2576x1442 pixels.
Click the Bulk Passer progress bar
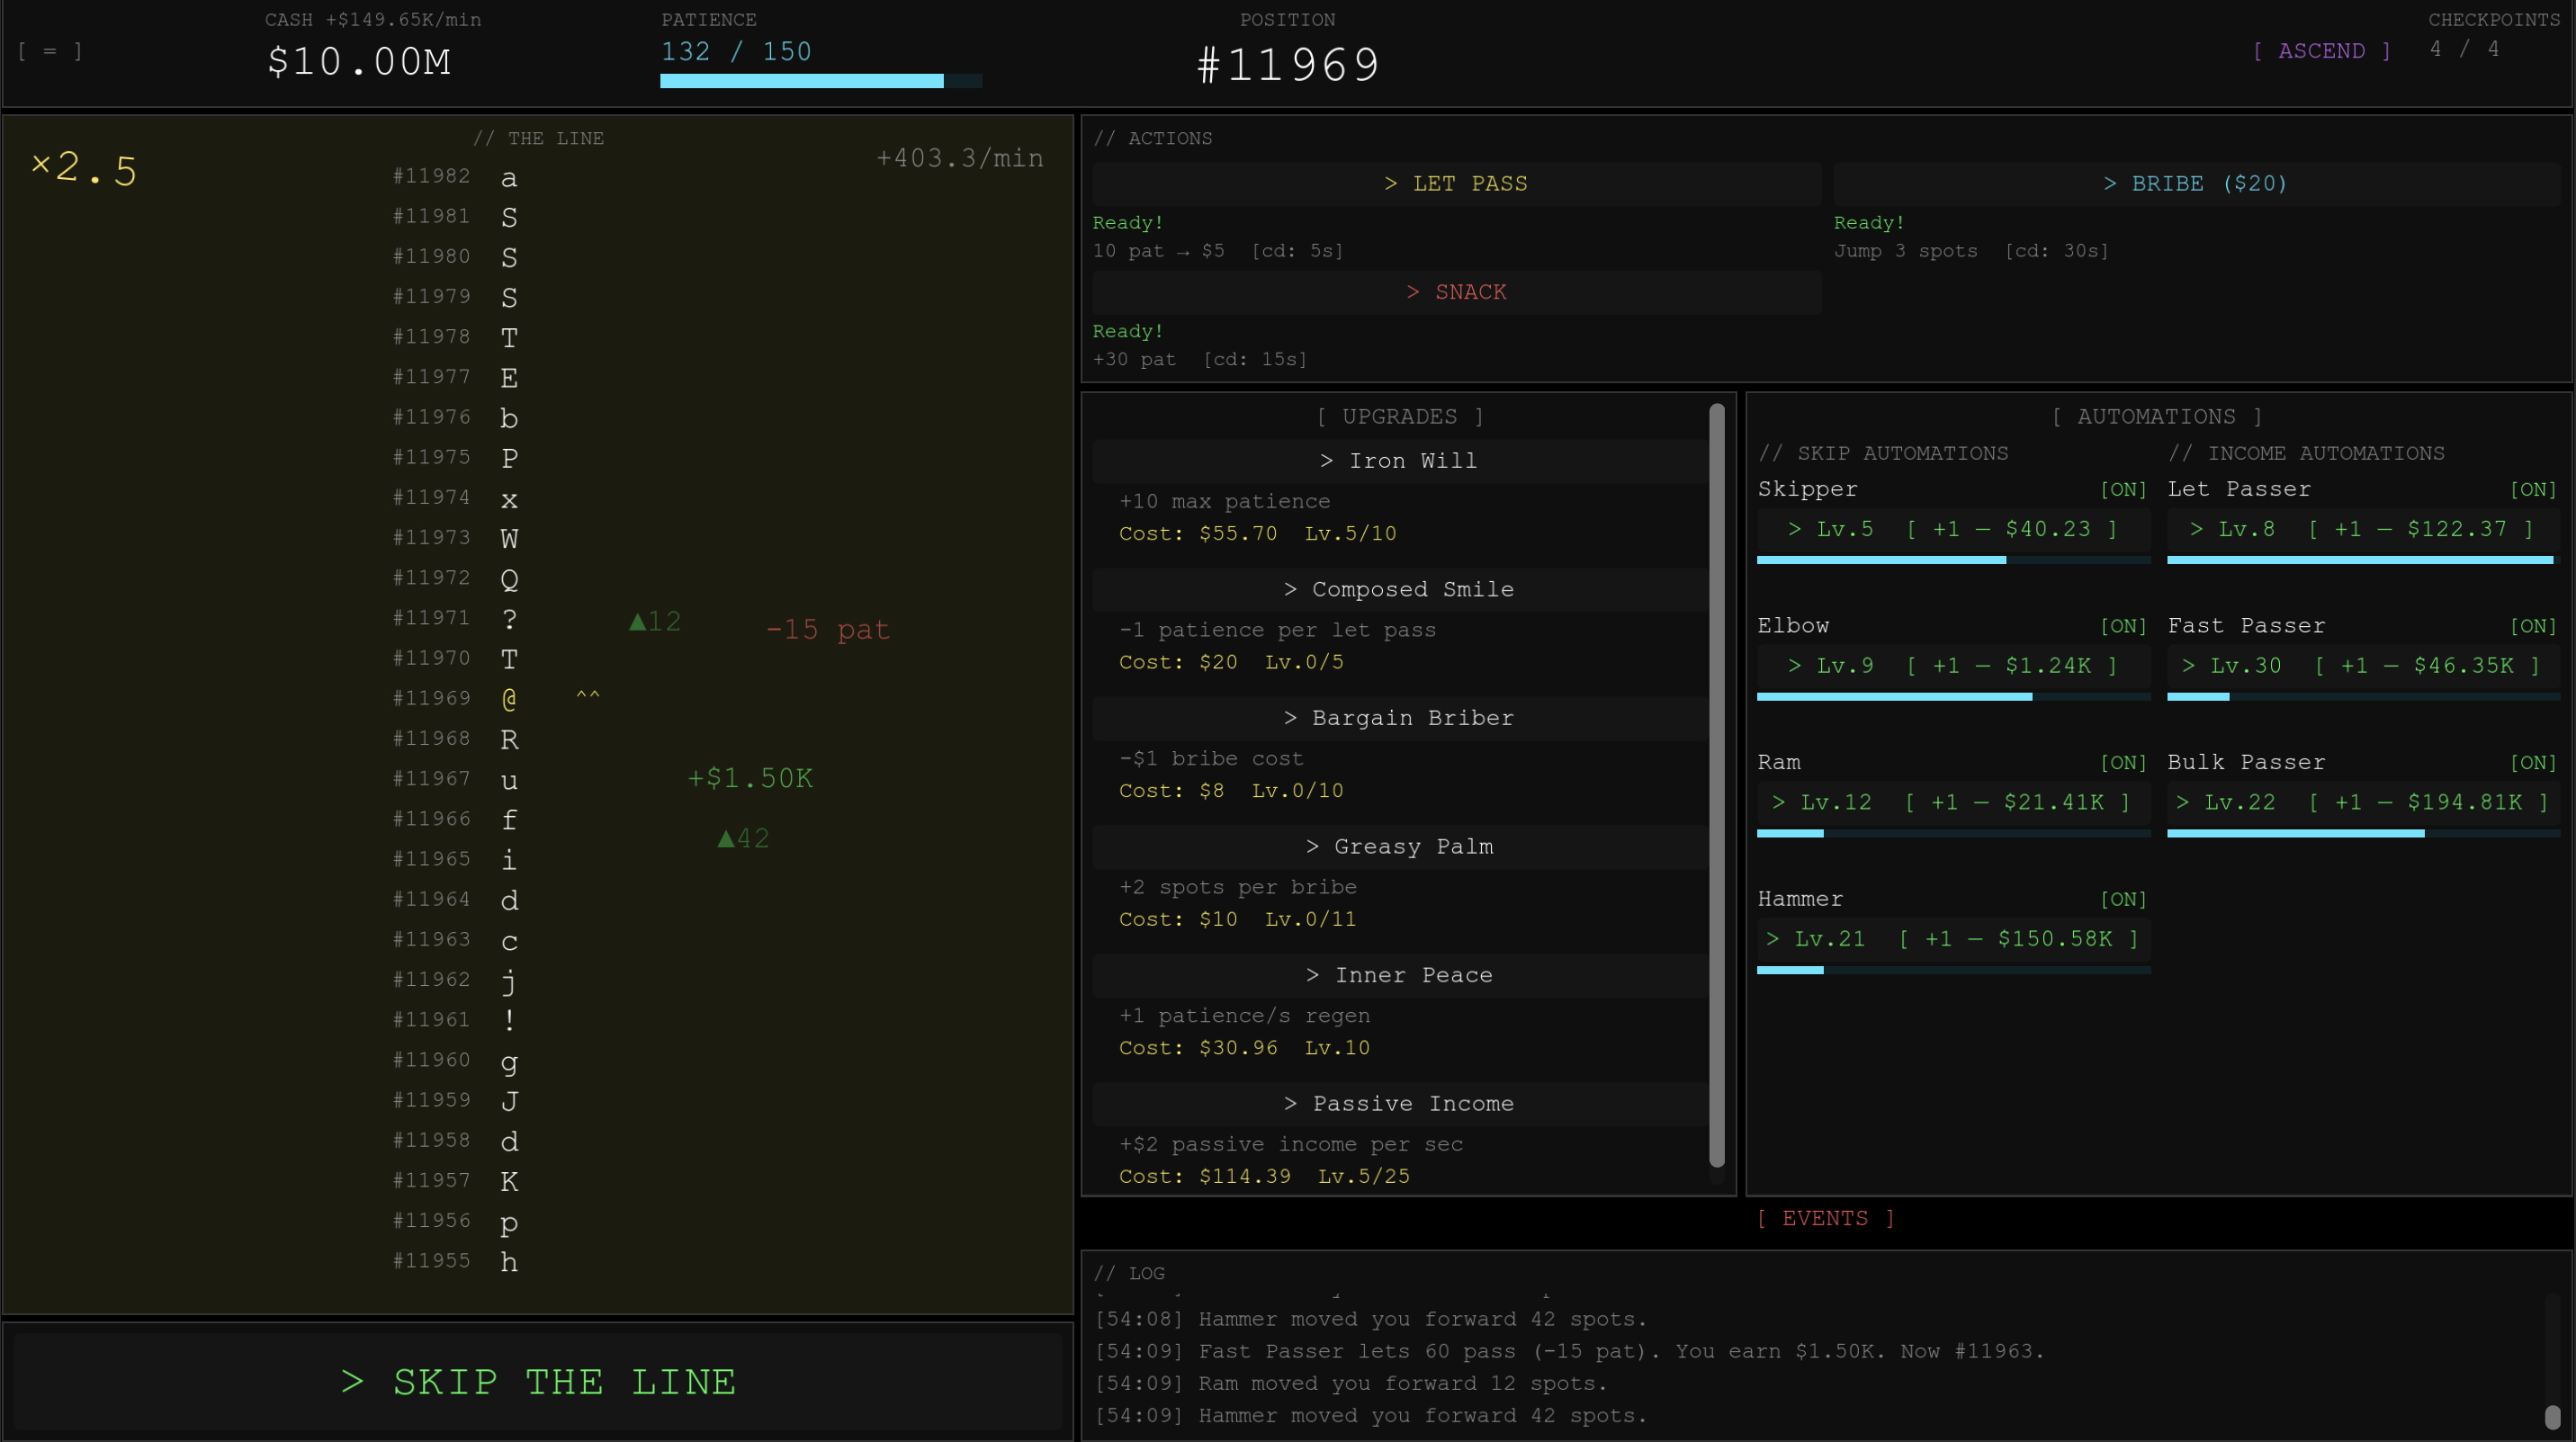pyautogui.click(x=2363, y=833)
